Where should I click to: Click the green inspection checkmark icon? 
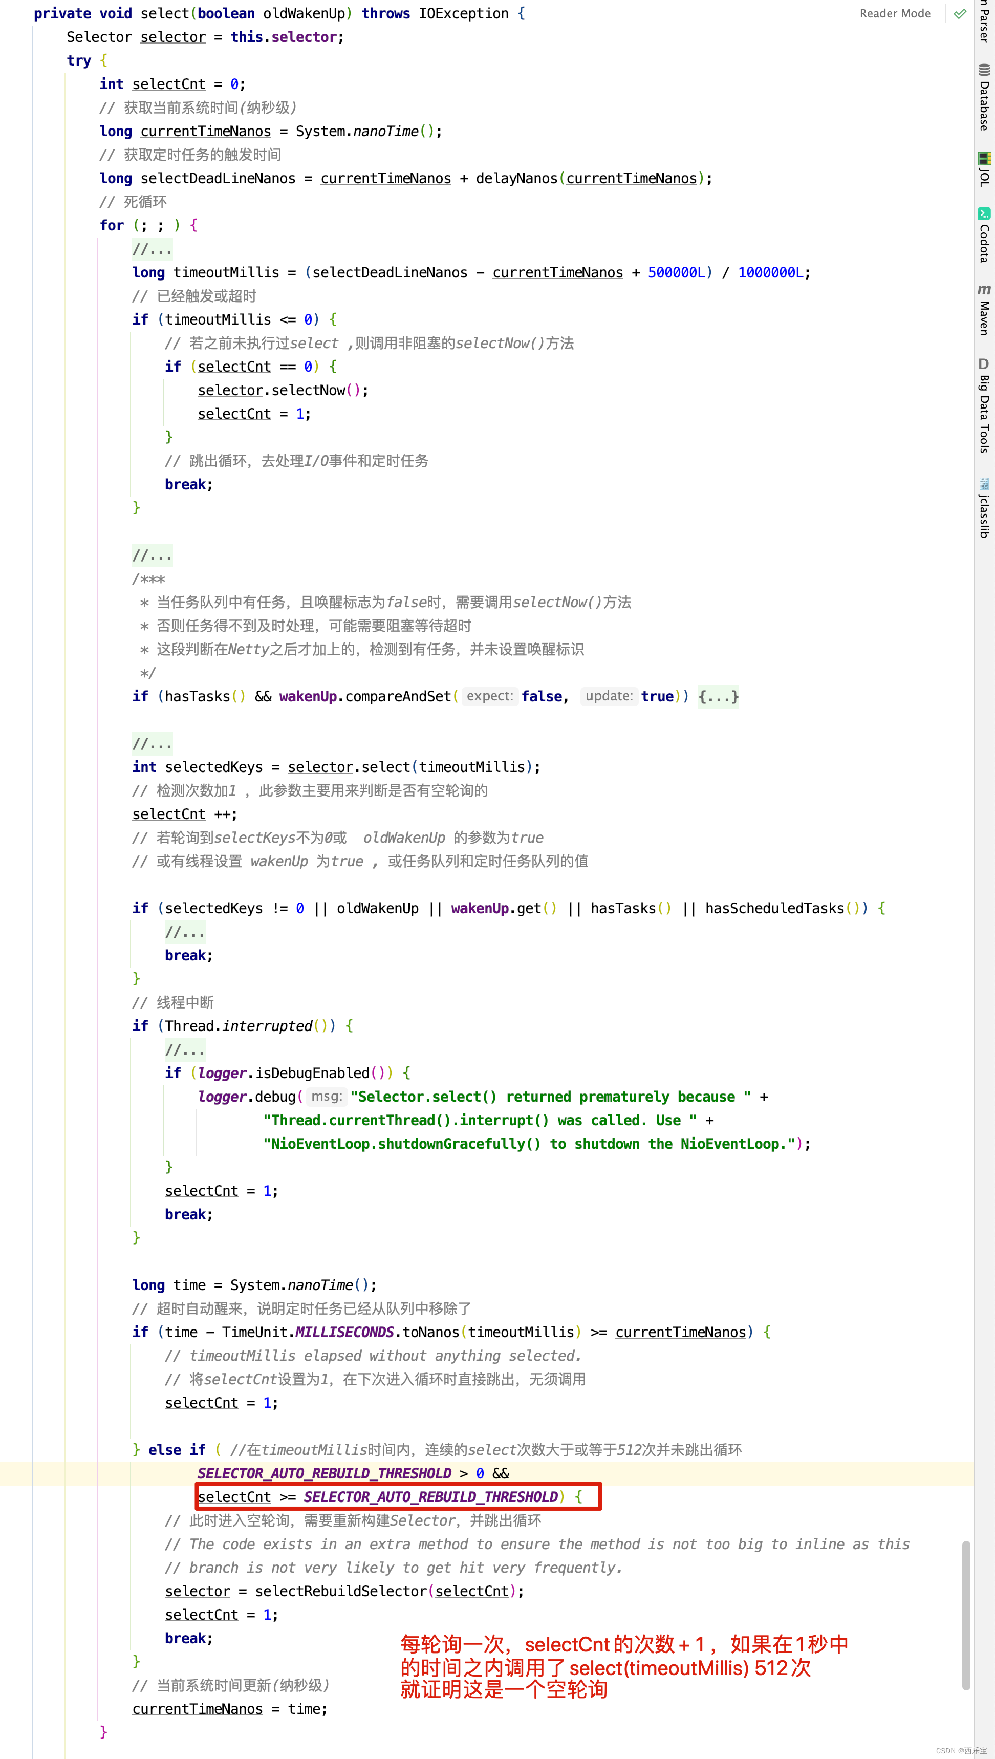(960, 14)
